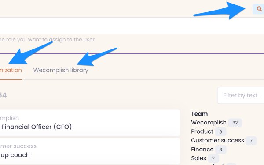264x165 pixels.
Task: Open the coach role card under Customer success
Action: tap(90, 151)
